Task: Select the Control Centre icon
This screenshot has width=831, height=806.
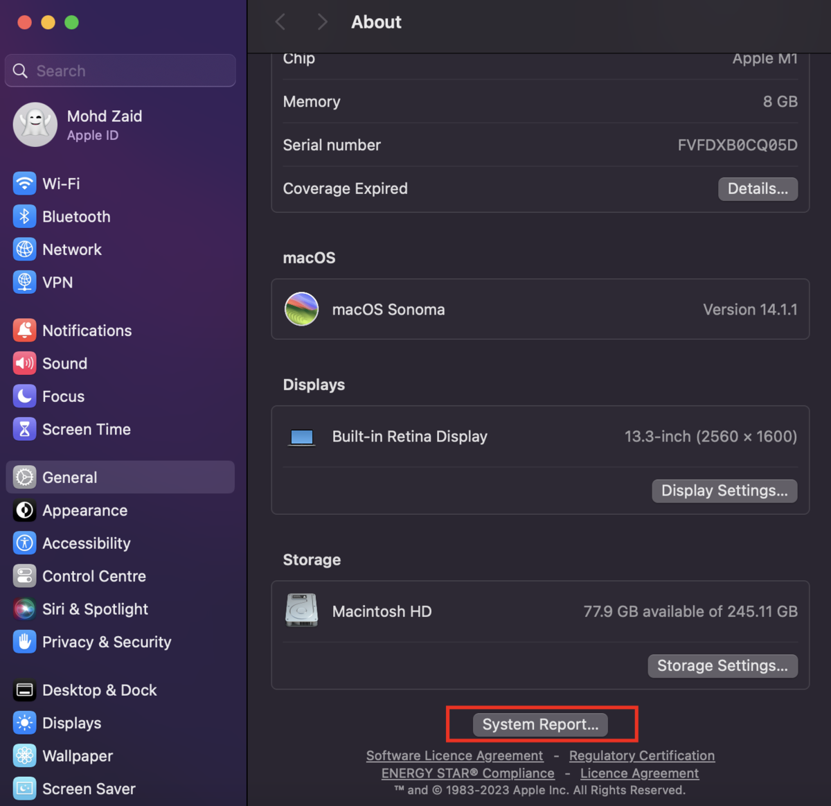Action: [x=24, y=576]
